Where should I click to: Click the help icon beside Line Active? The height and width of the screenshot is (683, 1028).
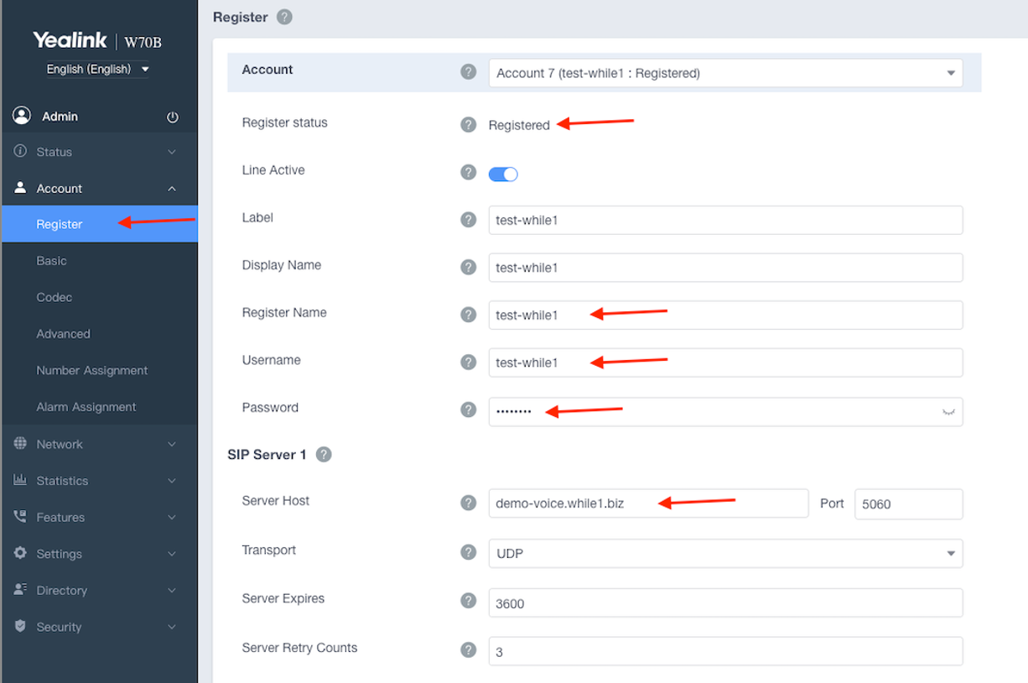[x=469, y=172]
